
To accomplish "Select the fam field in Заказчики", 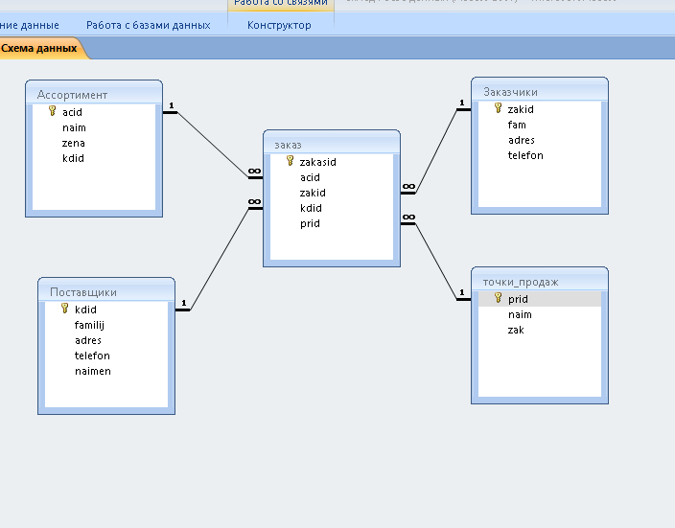I will pos(540,125).
